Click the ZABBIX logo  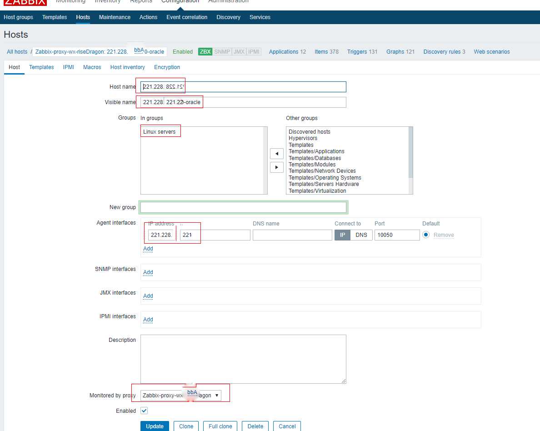point(25,2)
